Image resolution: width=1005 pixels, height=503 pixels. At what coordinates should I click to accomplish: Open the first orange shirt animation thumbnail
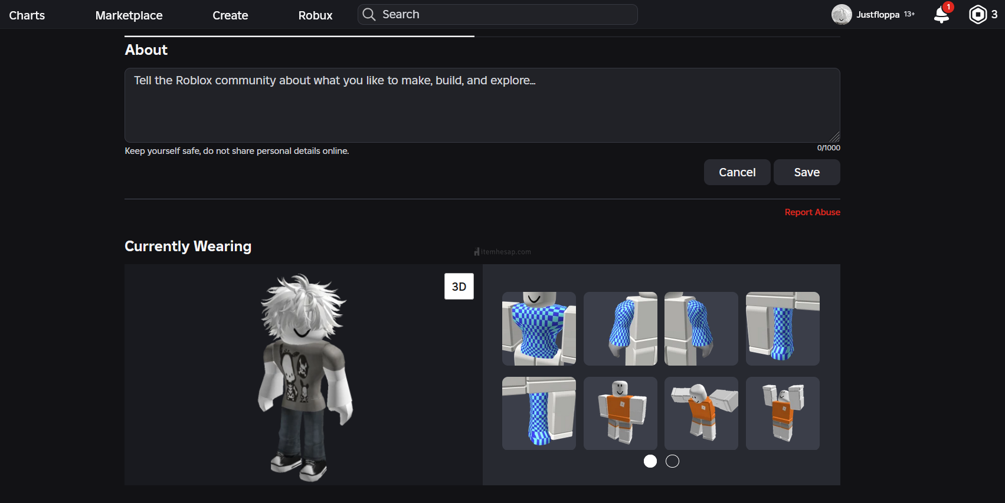(620, 413)
